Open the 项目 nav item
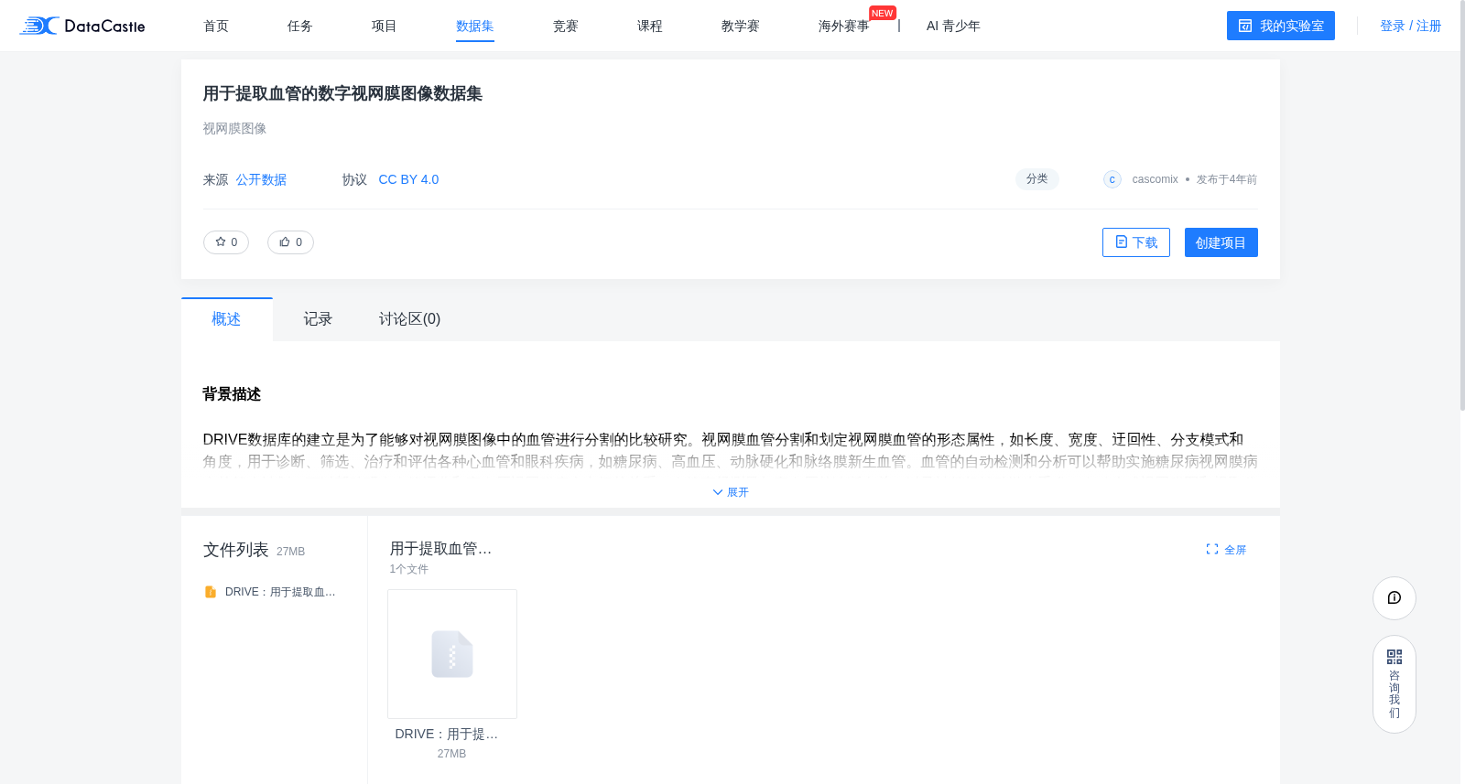This screenshot has height=784, width=1465. (385, 26)
